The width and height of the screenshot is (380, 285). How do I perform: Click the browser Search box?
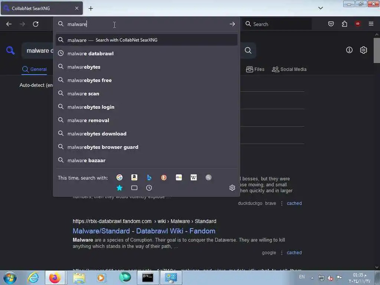pyautogui.click(x=277, y=24)
